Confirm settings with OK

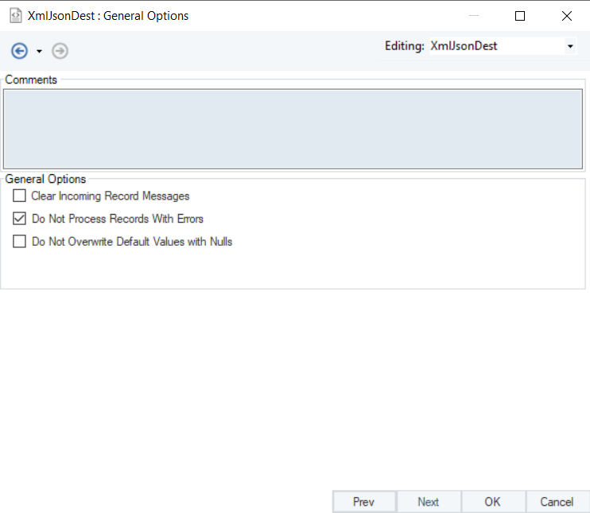(492, 502)
